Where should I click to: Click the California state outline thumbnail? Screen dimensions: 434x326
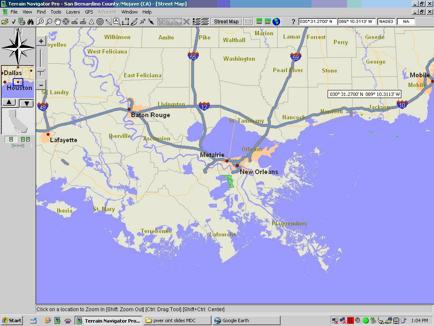coord(18,121)
